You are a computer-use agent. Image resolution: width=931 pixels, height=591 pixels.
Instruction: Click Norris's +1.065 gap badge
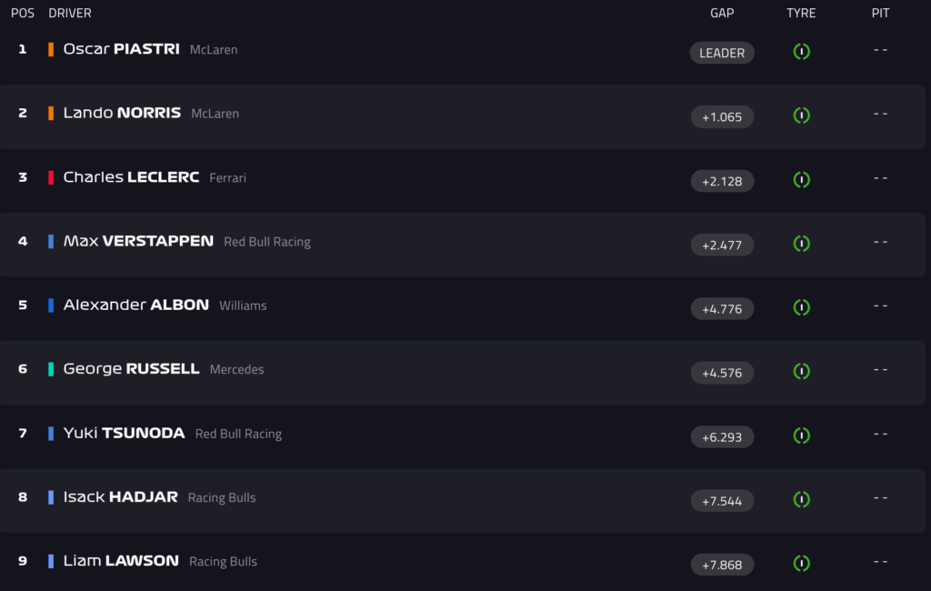click(x=722, y=117)
